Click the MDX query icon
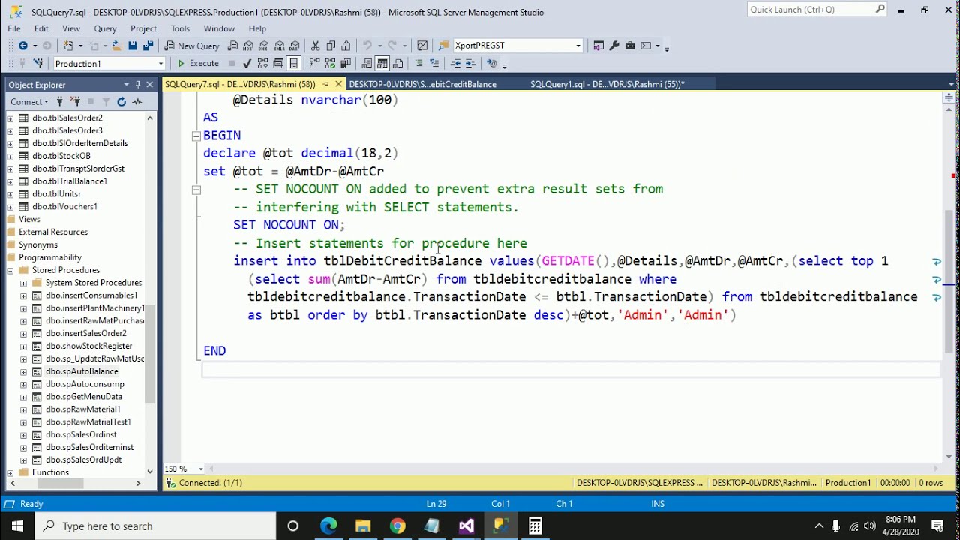The width and height of the screenshot is (960, 540). coord(249,46)
